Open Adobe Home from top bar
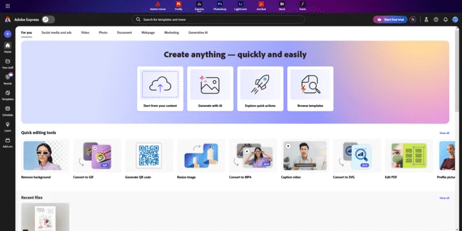Screen dimensions: 462x231 pyautogui.click(x=158, y=6)
